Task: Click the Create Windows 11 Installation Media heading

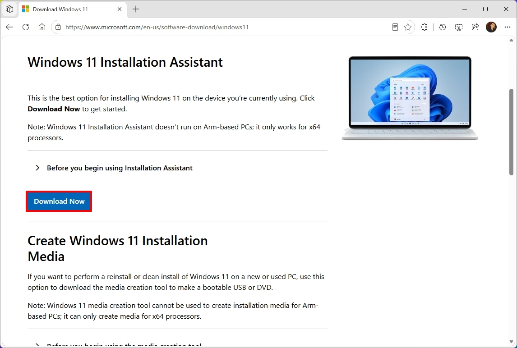Action: coord(118,248)
